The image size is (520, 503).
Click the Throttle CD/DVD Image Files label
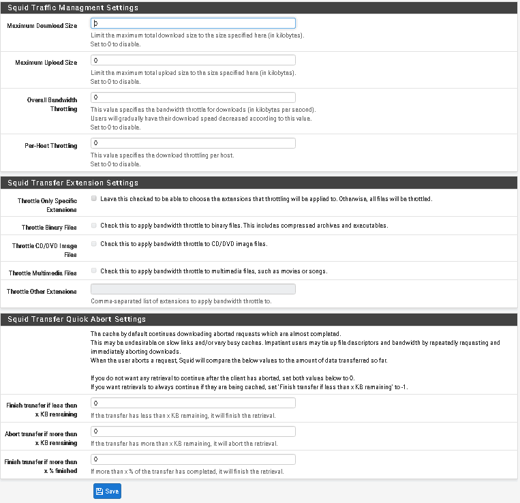44,250
